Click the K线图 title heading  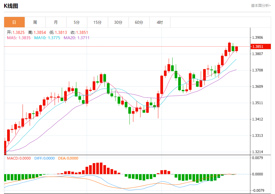click(x=11, y=6)
